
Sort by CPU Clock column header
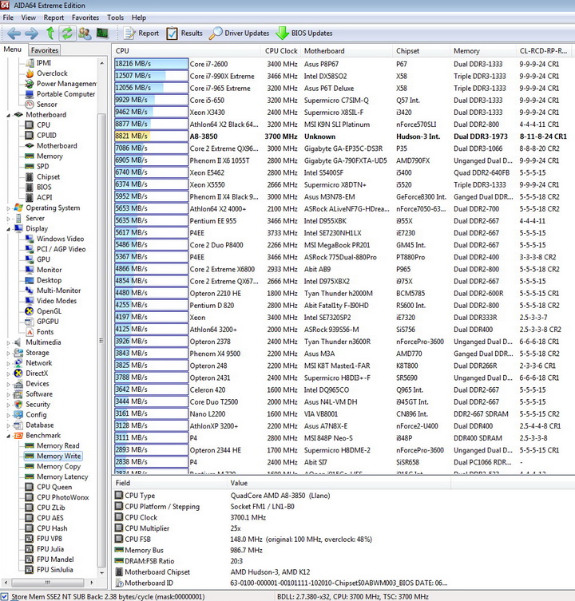point(281,51)
